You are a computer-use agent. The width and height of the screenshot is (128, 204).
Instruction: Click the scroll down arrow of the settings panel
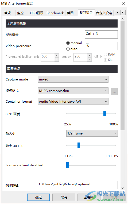(x=123, y=188)
